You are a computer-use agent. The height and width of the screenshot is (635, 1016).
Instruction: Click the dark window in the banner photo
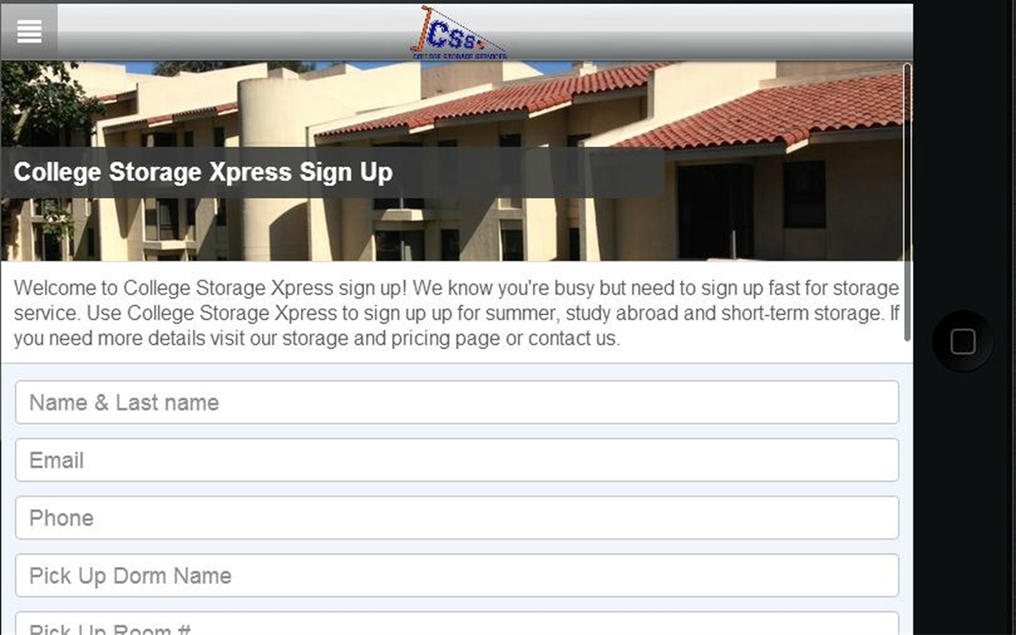point(803,193)
